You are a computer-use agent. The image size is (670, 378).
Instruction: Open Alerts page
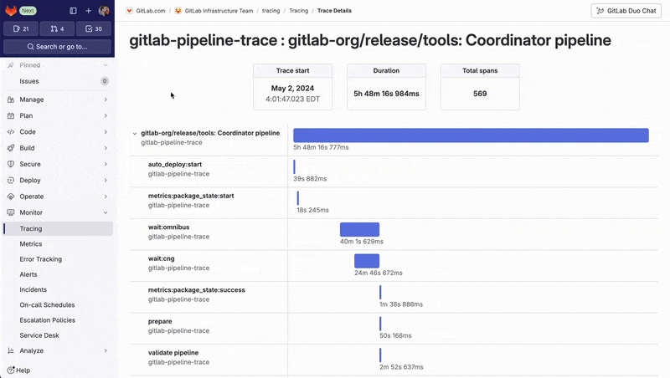(x=58, y=274)
